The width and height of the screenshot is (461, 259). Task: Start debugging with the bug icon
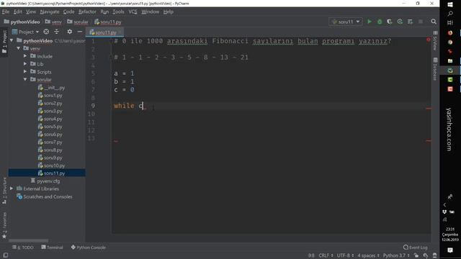[x=380, y=22]
